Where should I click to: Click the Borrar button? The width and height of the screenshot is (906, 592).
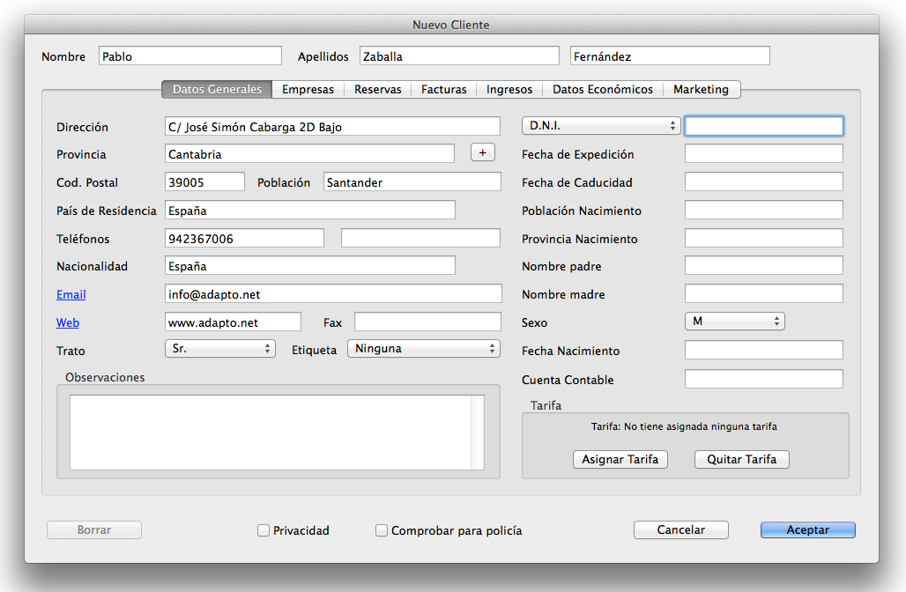94,529
